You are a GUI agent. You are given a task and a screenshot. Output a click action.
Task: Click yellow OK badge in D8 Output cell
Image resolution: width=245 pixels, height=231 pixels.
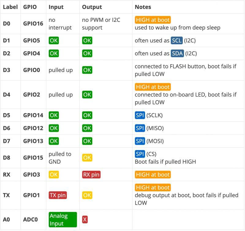[87, 158]
